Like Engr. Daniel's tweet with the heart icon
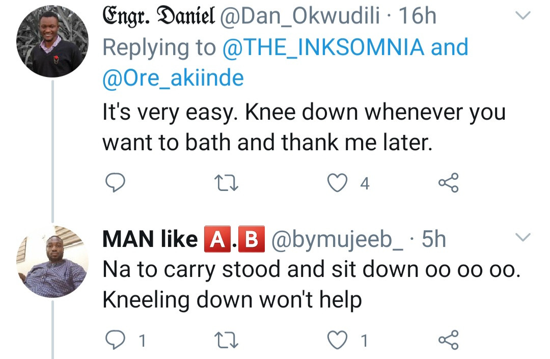550x359 pixels. tap(336, 183)
